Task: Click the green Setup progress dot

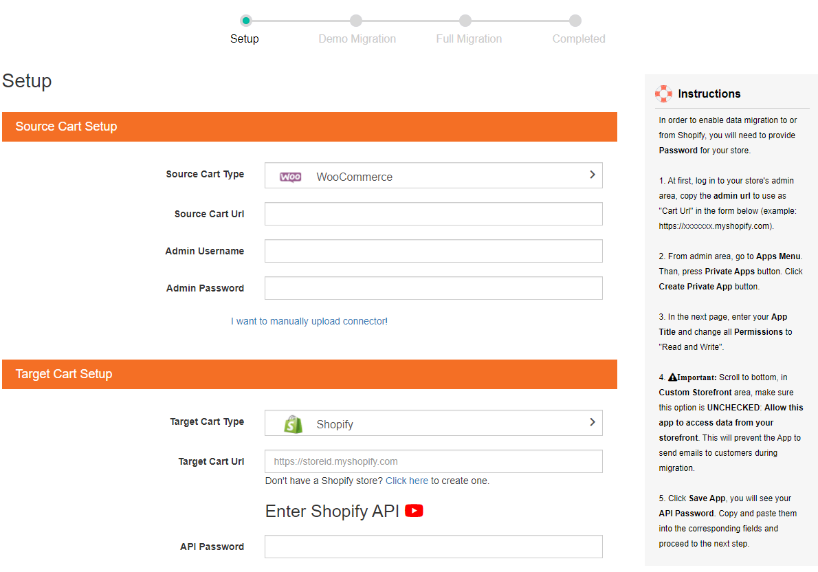Action: [246, 21]
